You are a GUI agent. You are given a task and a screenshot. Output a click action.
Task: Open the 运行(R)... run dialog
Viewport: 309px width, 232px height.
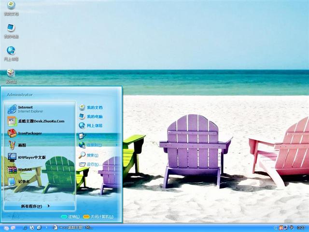coord(90,164)
